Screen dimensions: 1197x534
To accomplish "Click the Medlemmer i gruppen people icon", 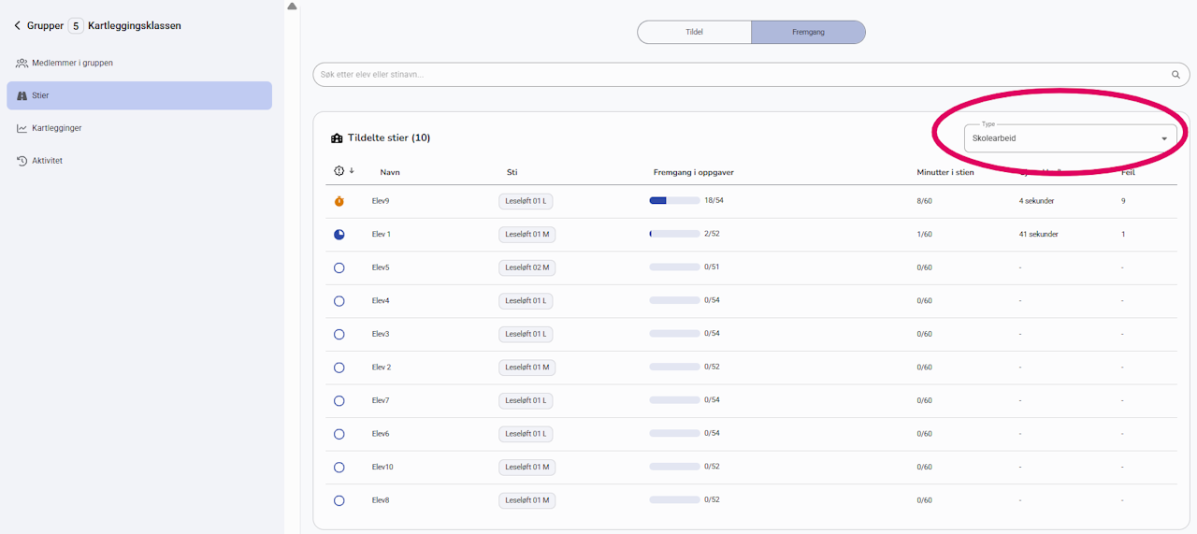I will click(22, 63).
